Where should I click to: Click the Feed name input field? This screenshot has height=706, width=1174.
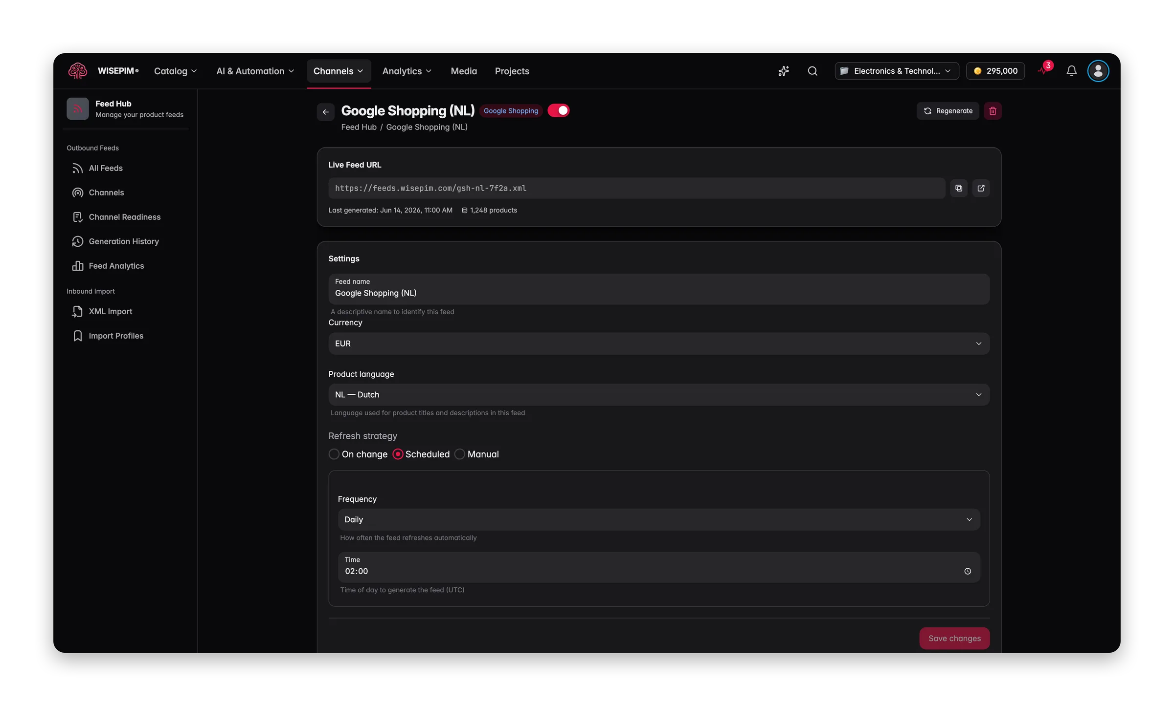[659, 289]
